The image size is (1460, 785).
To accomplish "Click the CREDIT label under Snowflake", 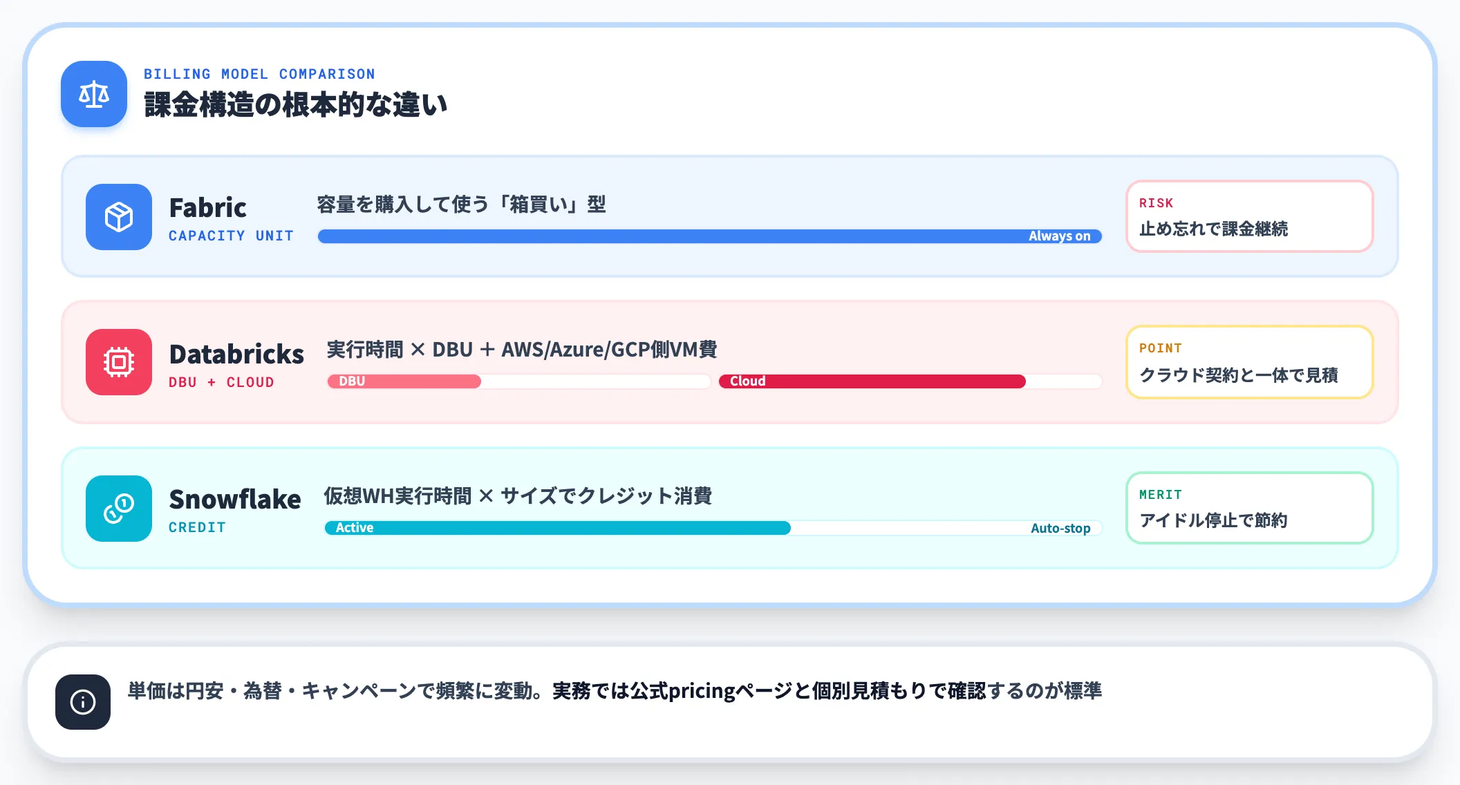I will [x=197, y=527].
